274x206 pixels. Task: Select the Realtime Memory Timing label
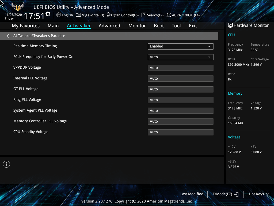pos(35,46)
